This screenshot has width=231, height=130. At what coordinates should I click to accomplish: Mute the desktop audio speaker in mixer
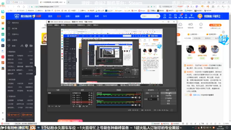click(136, 98)
